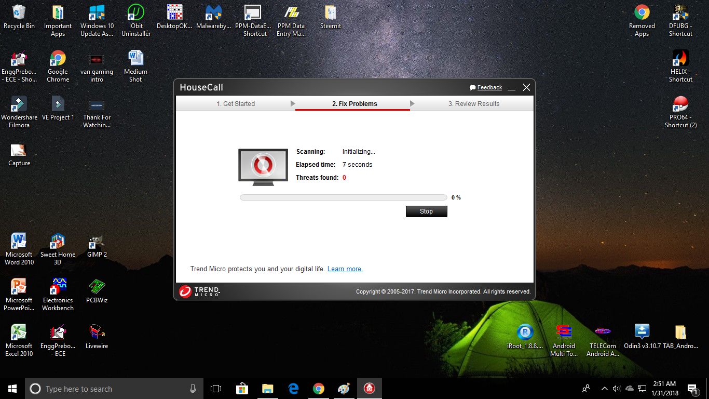Click the HouseCall taskbar button
Screen dimensions: 709x399
[369, 389]
